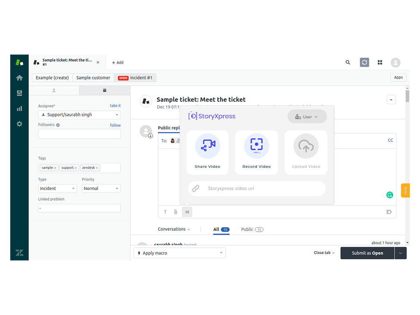The width and height of the screenshot is (420, 315).
Task: Remove the sample tag
Action: coord(55,168)
